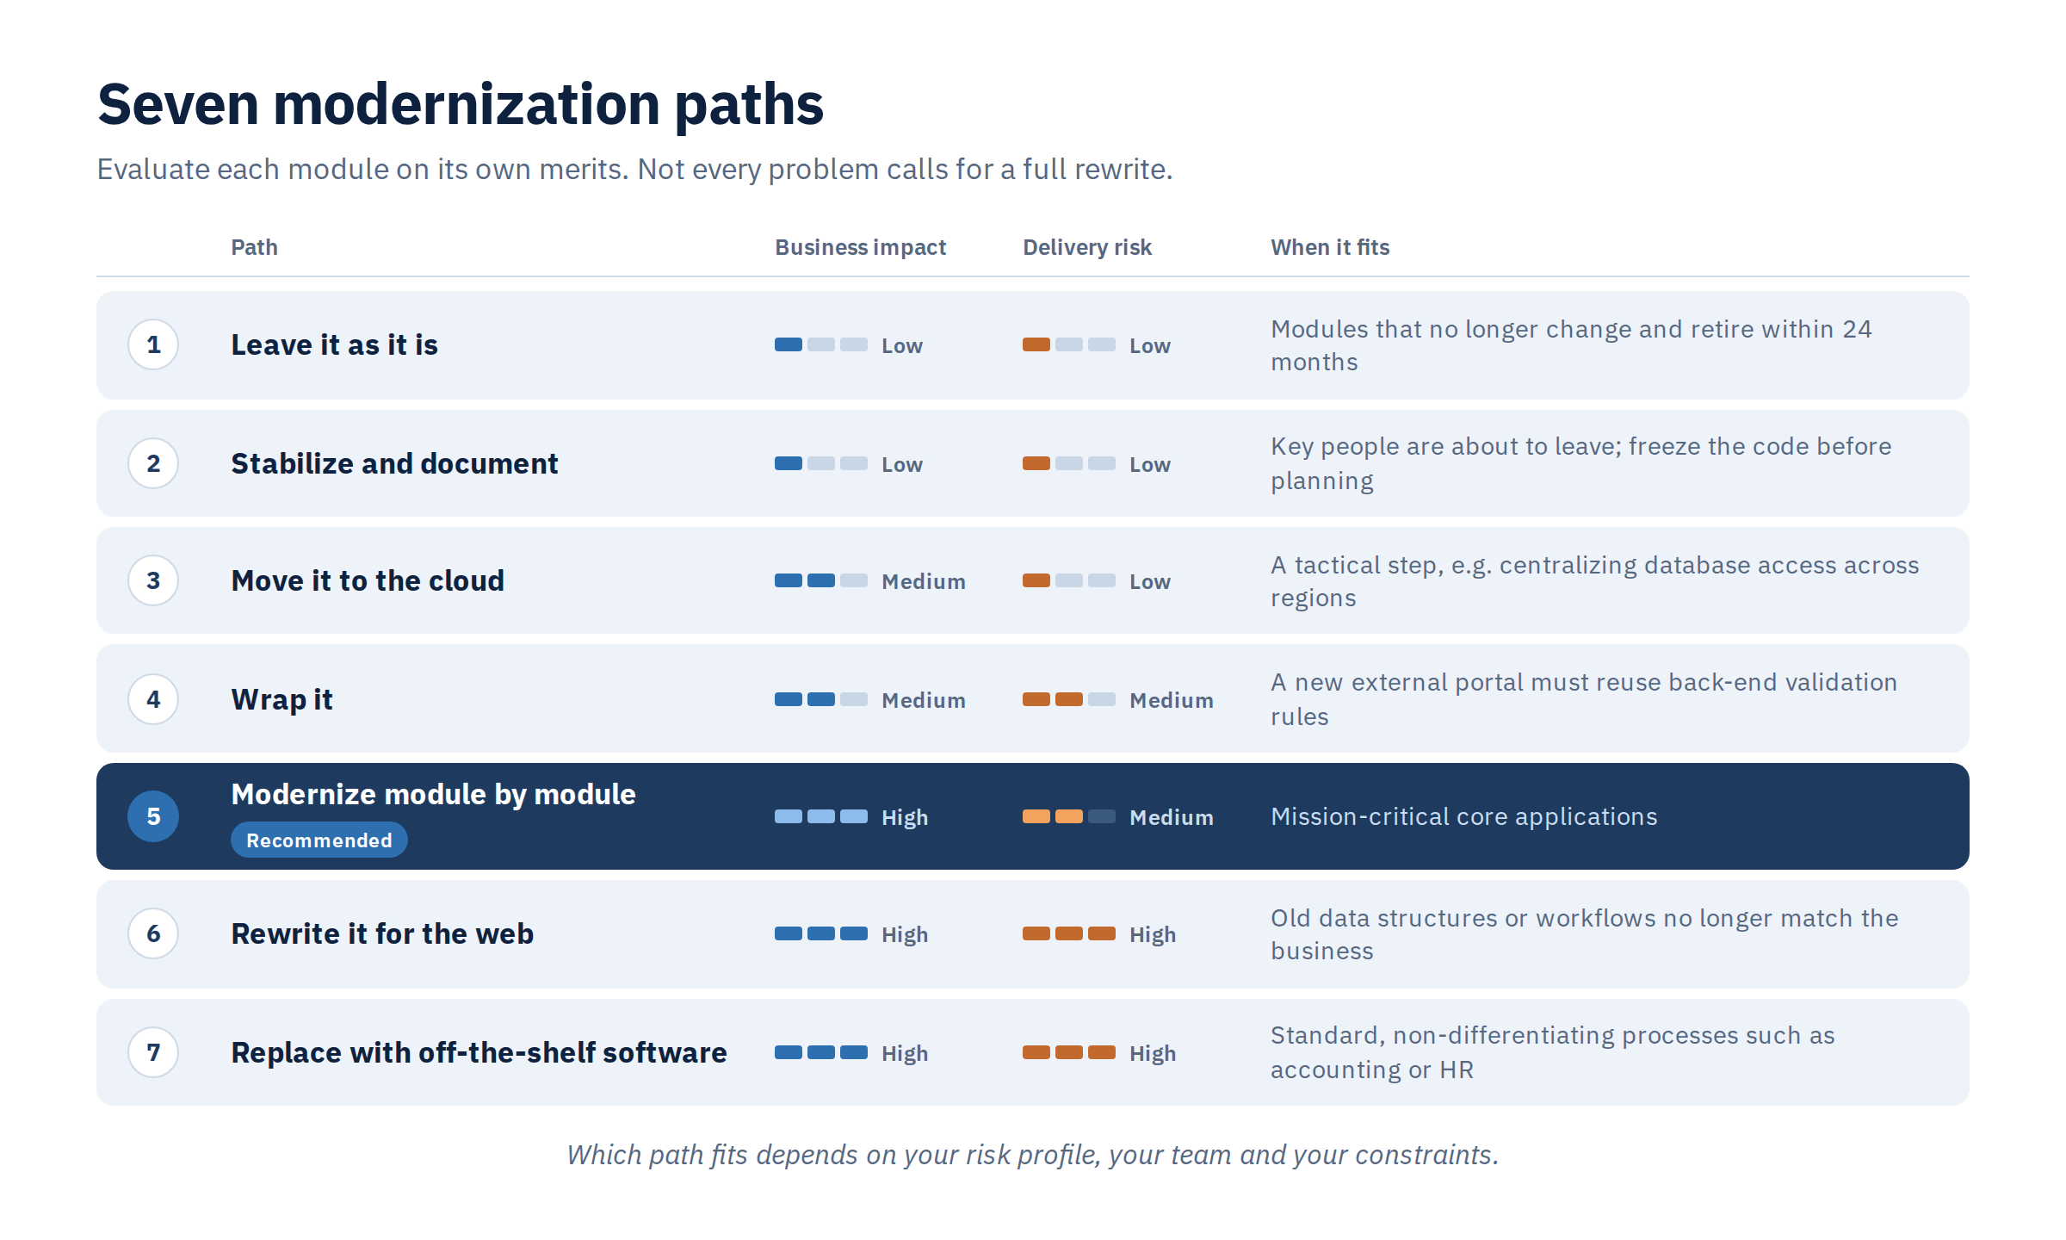Click High delivery risk for off-the-shelf software row
The image size is (2066, 1240).
click(x=1153, y=1054)
